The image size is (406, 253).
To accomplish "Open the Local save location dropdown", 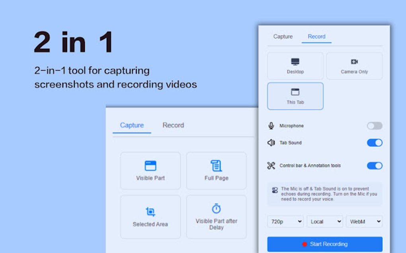I will pyautogui.click(x=324, y=222).
